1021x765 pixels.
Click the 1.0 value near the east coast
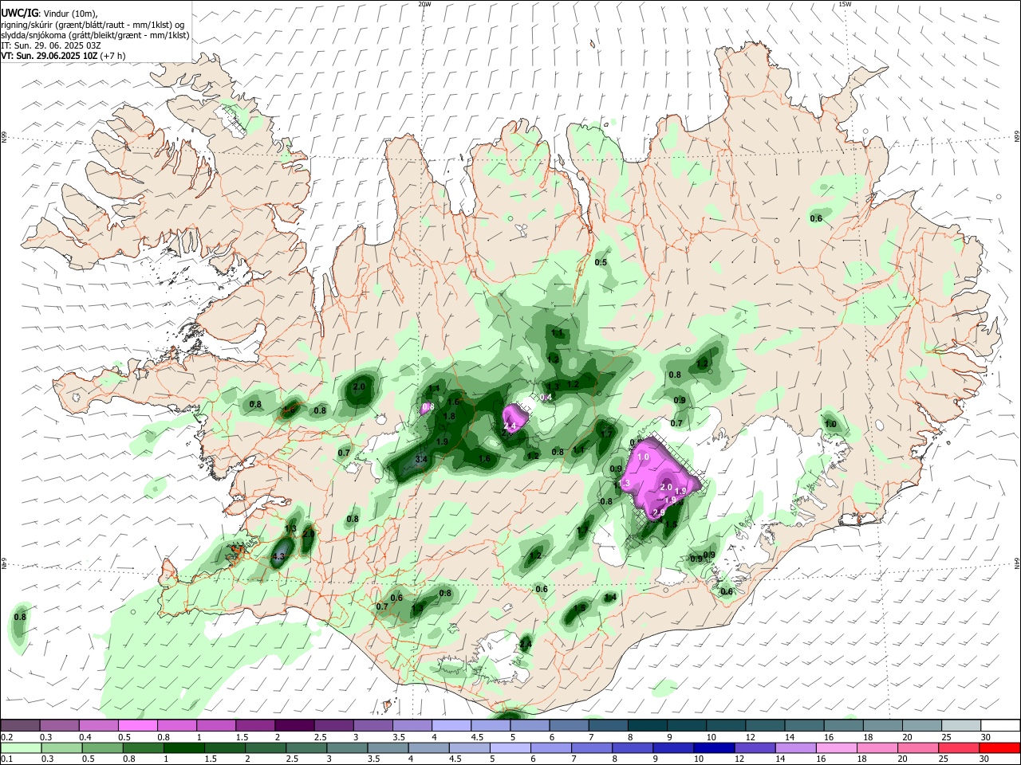830,424
